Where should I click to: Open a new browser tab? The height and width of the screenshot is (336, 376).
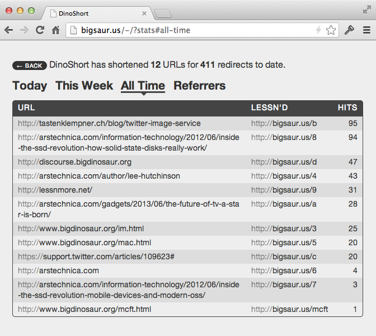tap(162, 13)
